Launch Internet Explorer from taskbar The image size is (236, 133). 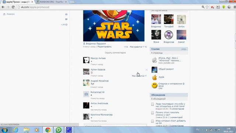click(x=15, y=130)
